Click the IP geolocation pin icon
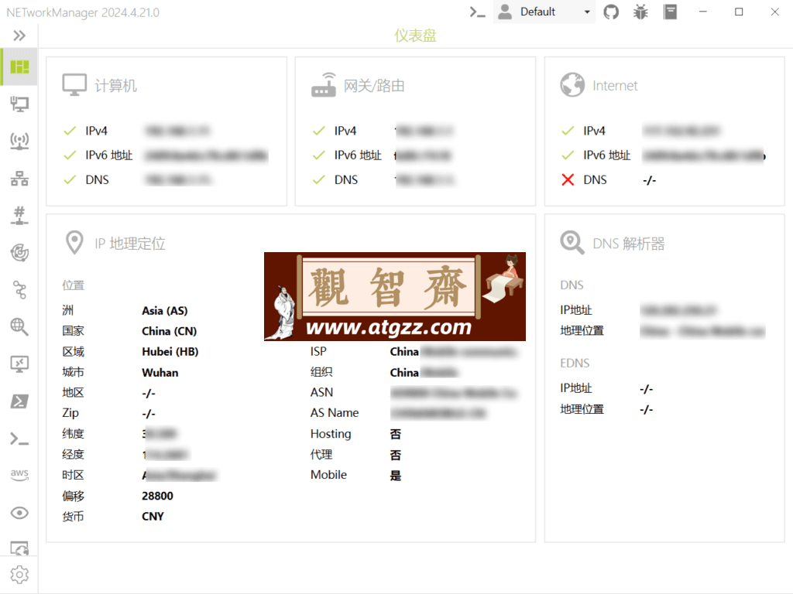793x594 pixels. [74, 243]
